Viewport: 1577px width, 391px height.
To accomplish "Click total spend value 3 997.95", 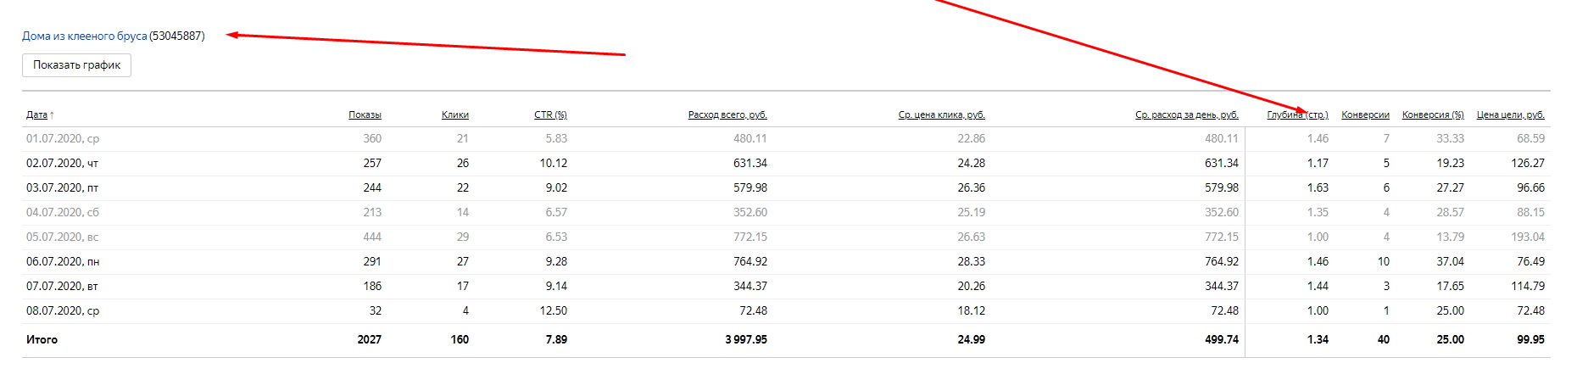I will [745, 339].
